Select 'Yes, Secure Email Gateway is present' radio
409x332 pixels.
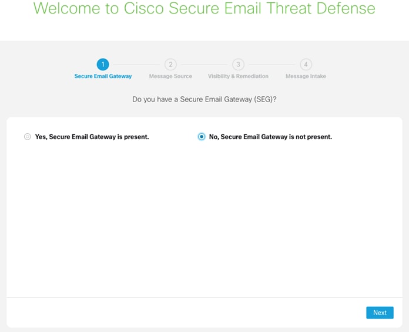coord(28,137)
